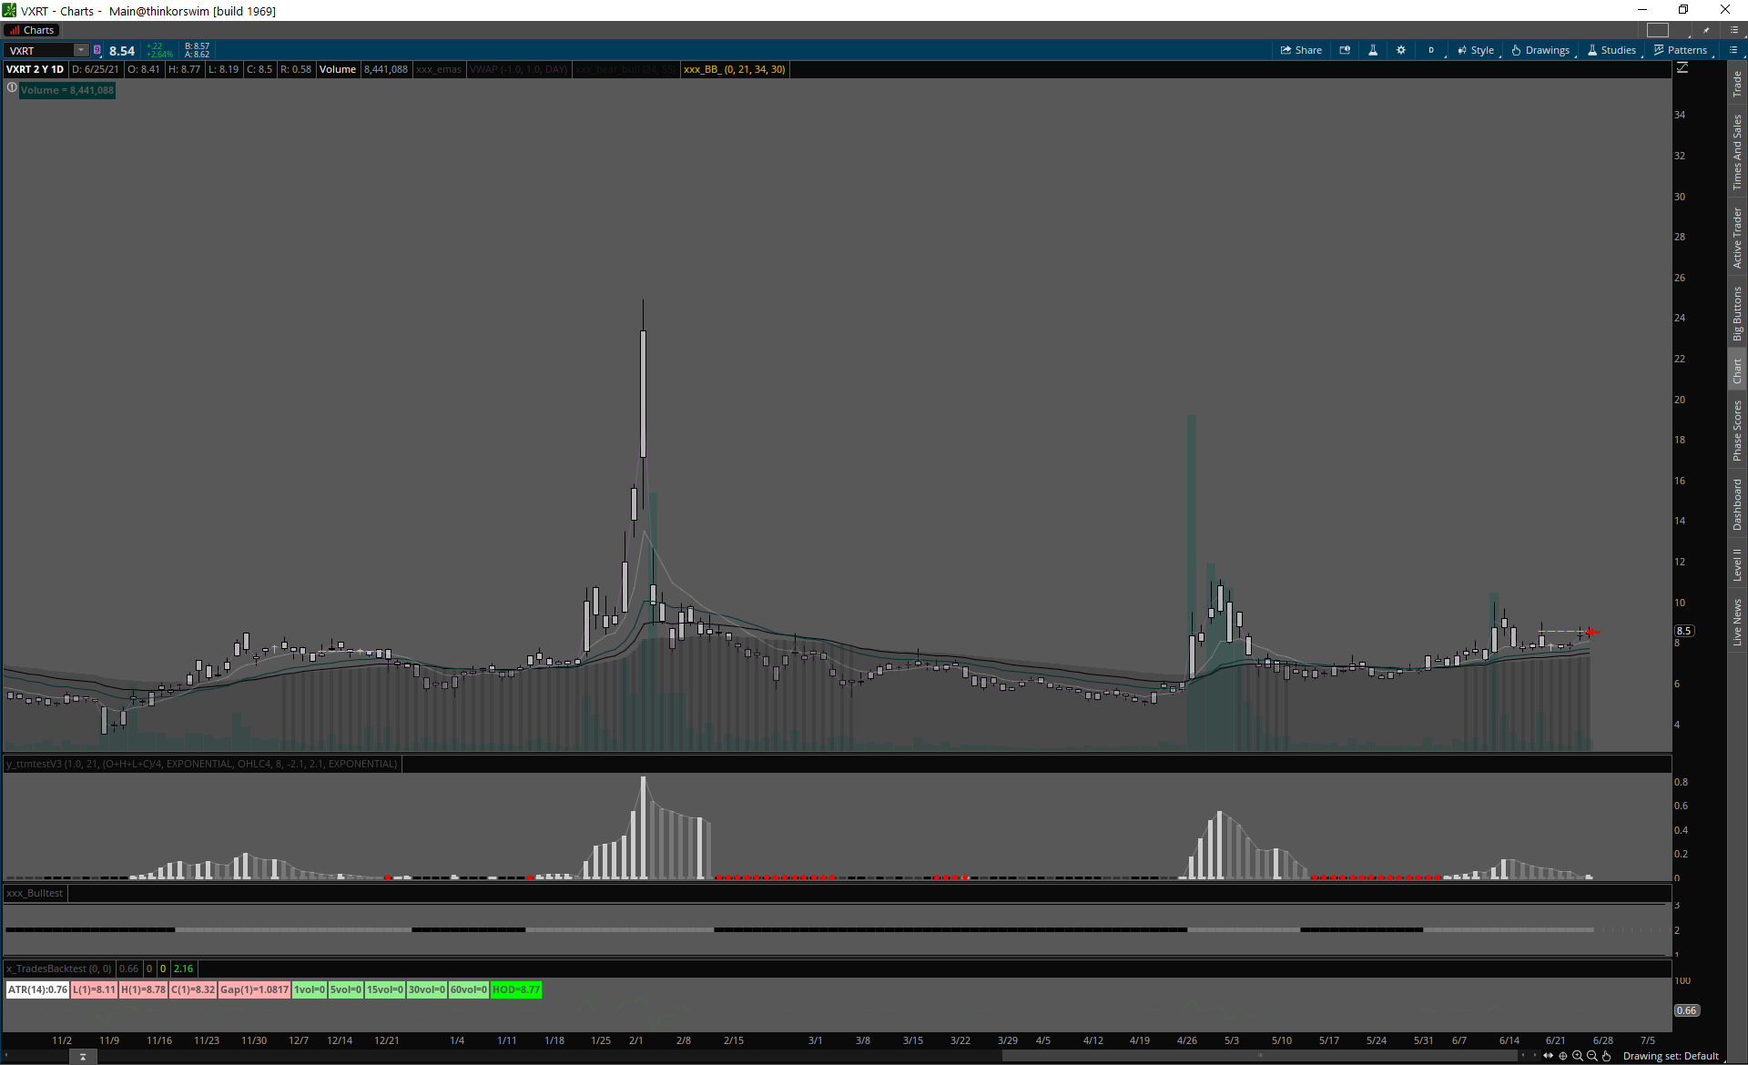The width and height of the screenshot is (1748, 1065).
Task: Click price axis autoscale icon above chart
Action: pyautogui.click(x=1682, y=68)
